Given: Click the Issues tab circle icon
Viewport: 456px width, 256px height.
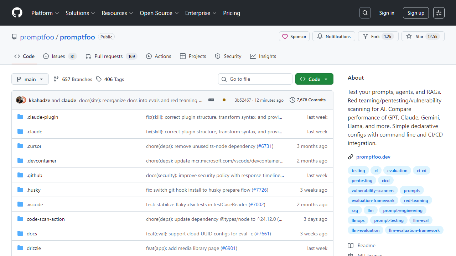Looking at the screenshot, I should pos(46,56).
